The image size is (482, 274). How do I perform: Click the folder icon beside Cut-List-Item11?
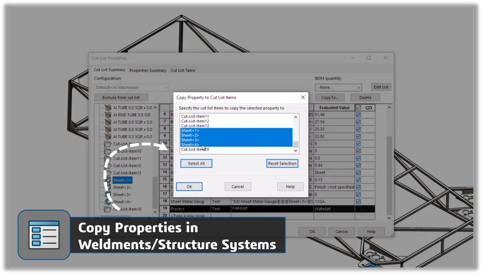[108, 158]
